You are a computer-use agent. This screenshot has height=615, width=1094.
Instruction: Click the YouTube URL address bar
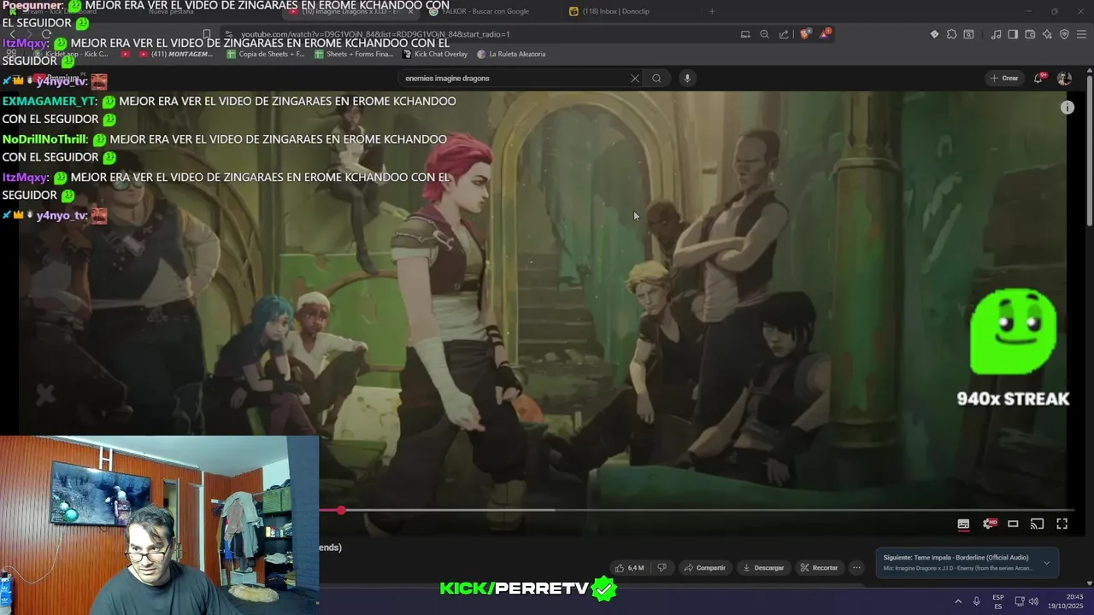pos(479,34)
